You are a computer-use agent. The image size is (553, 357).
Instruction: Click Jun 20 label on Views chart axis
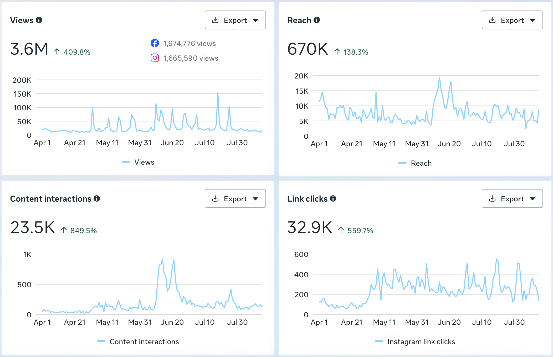(x=172, y=143)
